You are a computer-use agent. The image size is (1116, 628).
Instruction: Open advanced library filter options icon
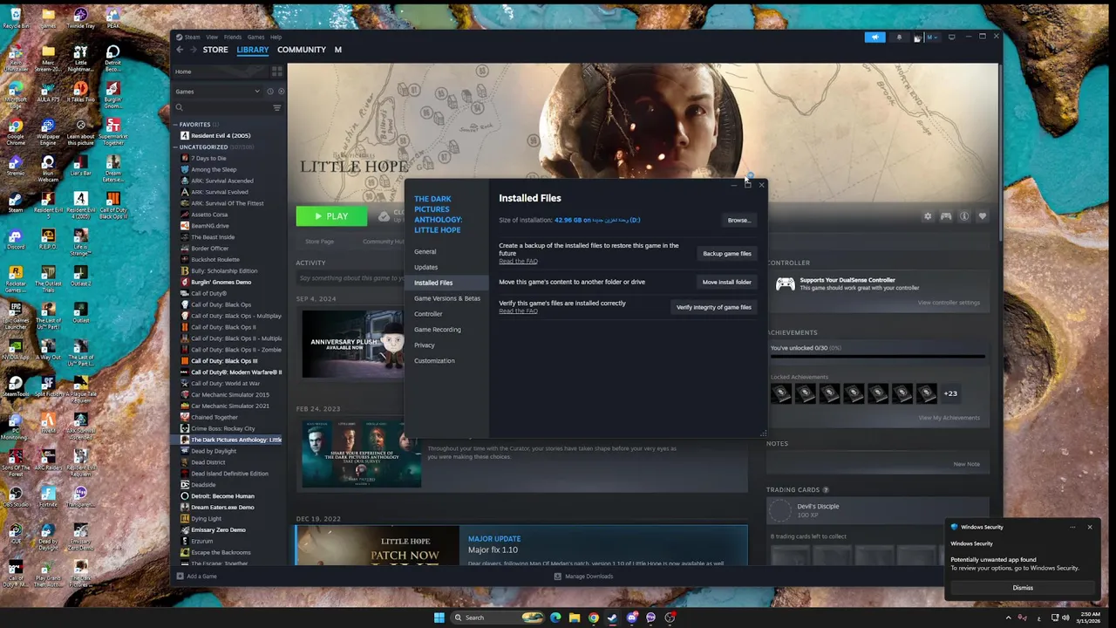[277, 108]
